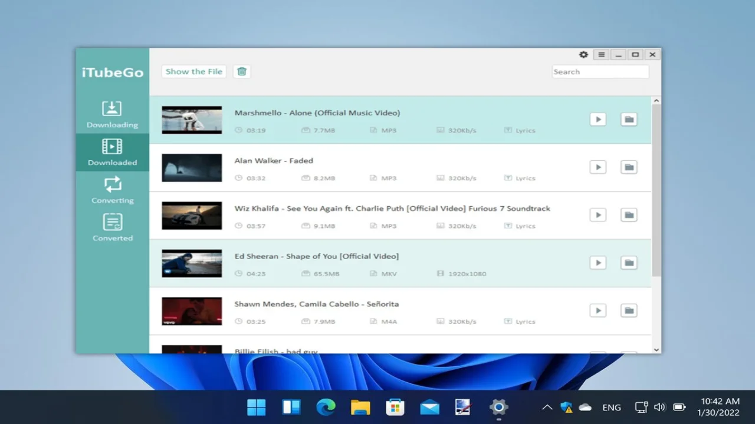Click the Ed Sheeran video thumbnail
The image size is (755, 424).
(192, 263)
